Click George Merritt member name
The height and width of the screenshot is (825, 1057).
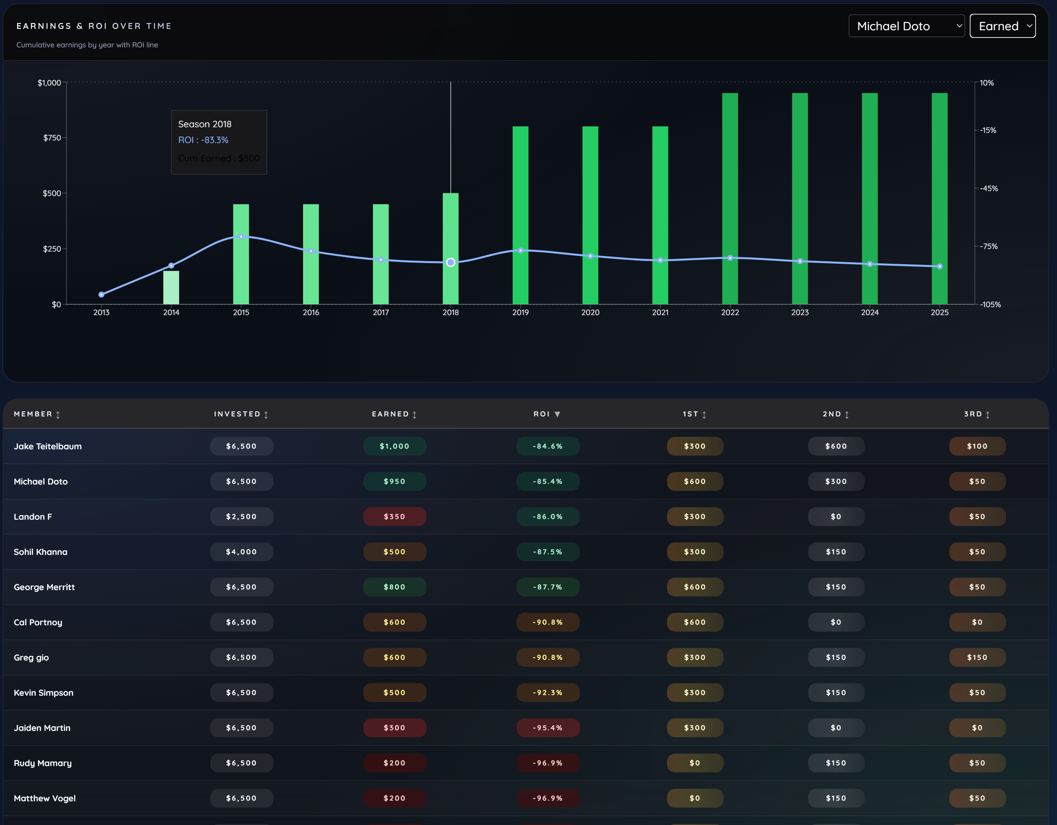(44, 587)
